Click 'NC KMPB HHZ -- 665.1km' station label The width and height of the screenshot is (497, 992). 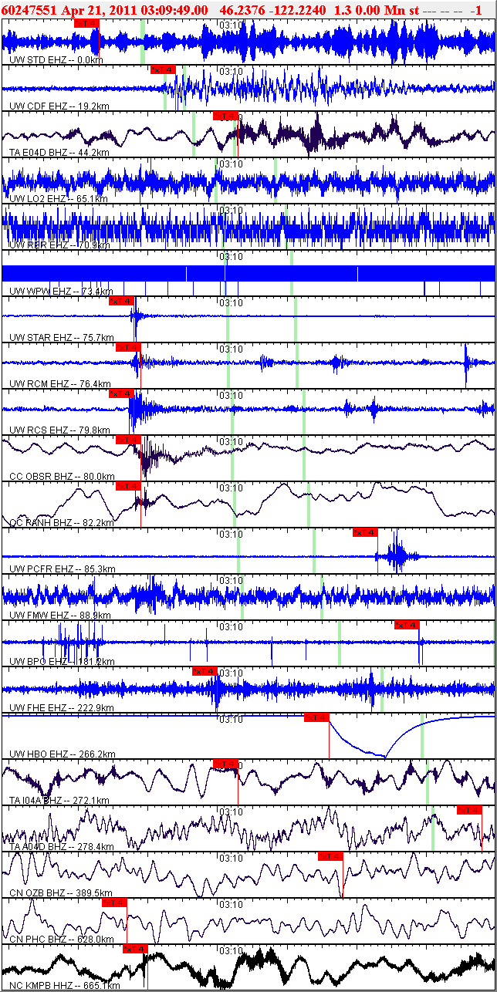click(65, 985)
